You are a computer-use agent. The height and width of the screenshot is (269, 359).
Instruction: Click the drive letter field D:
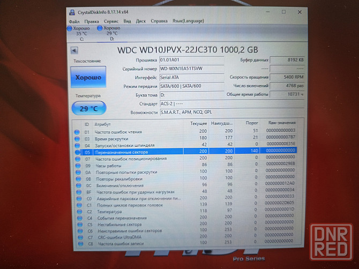point(192,95)
